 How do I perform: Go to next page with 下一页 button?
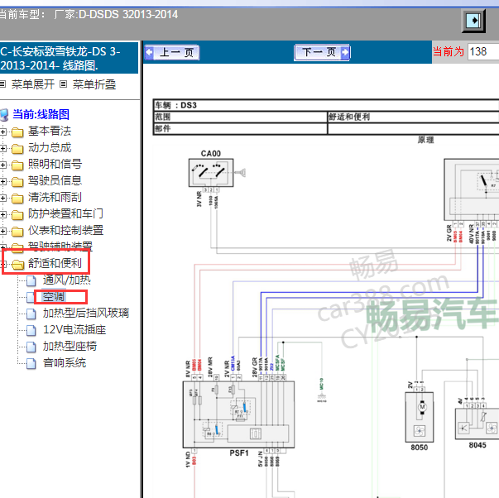322,52
